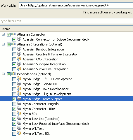Check Mylyn Bridge: Java Development checkbox

click(14, 89)
